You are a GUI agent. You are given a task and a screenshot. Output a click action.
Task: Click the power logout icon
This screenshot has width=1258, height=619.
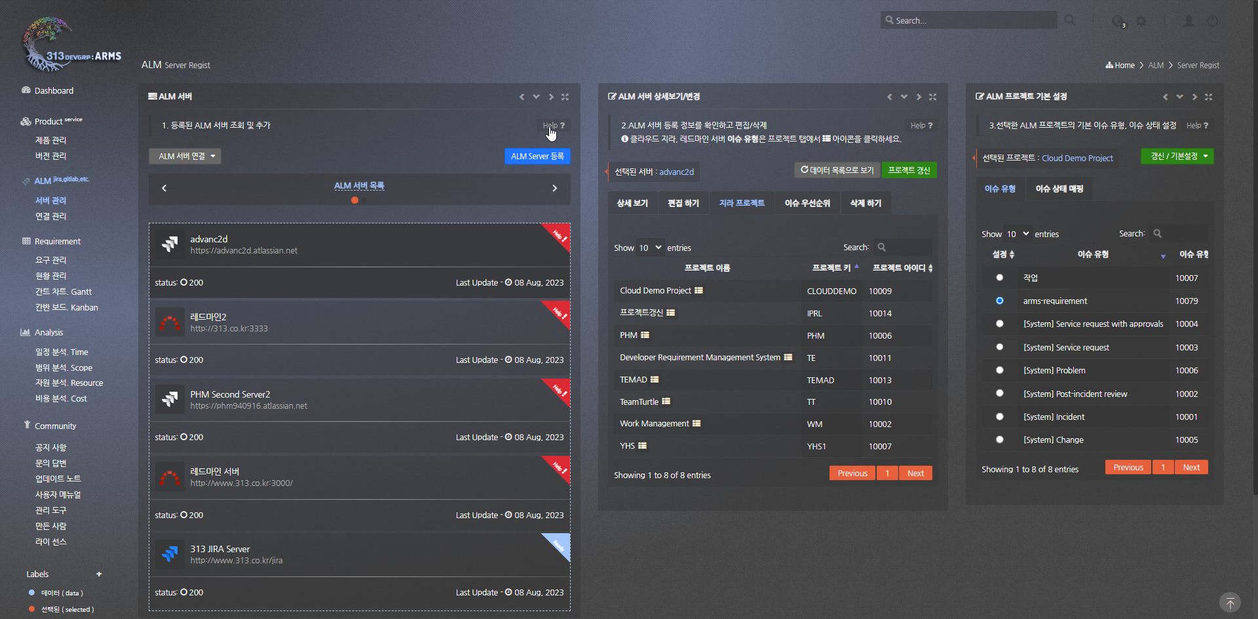click(x=1213, y=21)
